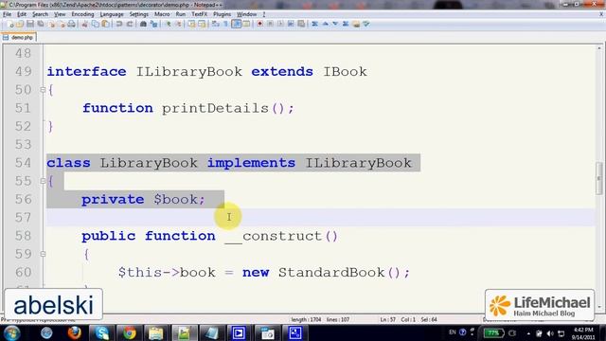The image size is (606, 341).
Task: Click the Start Recording macro red dot
Action: [259, 24]
